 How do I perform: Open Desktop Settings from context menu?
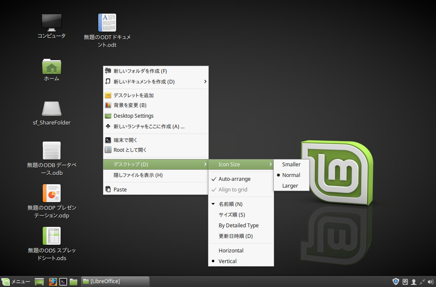coord(156,116)
